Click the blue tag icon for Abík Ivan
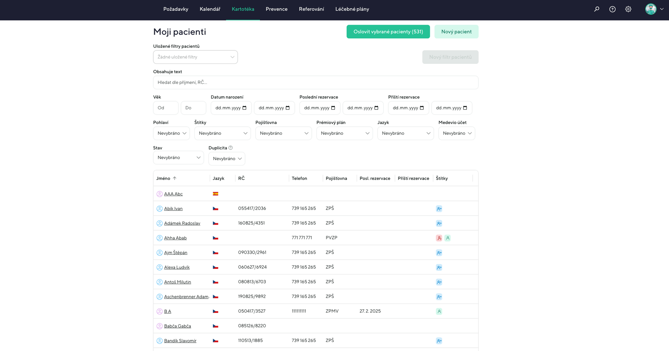The image size is (669, 351). click(439, 209)
